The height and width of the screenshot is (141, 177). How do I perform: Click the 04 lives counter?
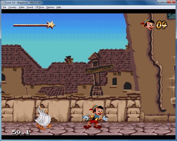tap(162, 25)
